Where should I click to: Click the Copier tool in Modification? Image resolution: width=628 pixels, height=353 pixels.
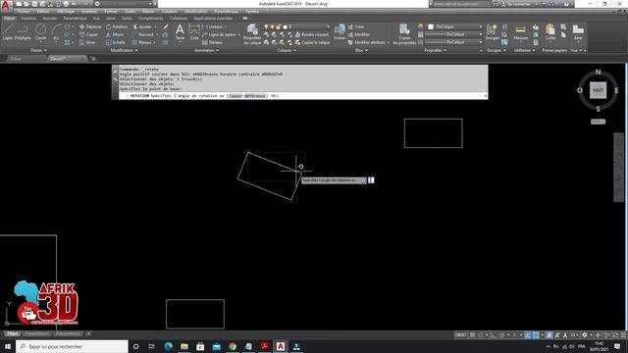(89, 35)
